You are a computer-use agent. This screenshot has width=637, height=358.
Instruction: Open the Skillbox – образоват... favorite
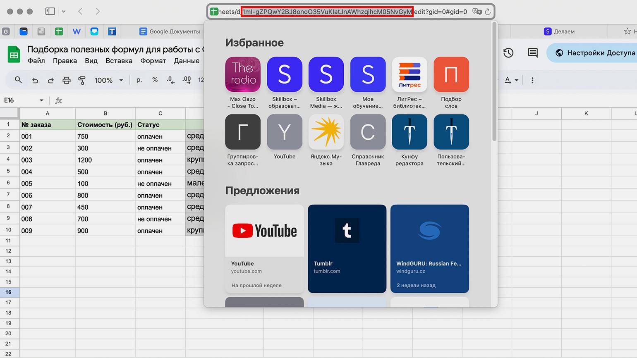[x=285, y=83]
